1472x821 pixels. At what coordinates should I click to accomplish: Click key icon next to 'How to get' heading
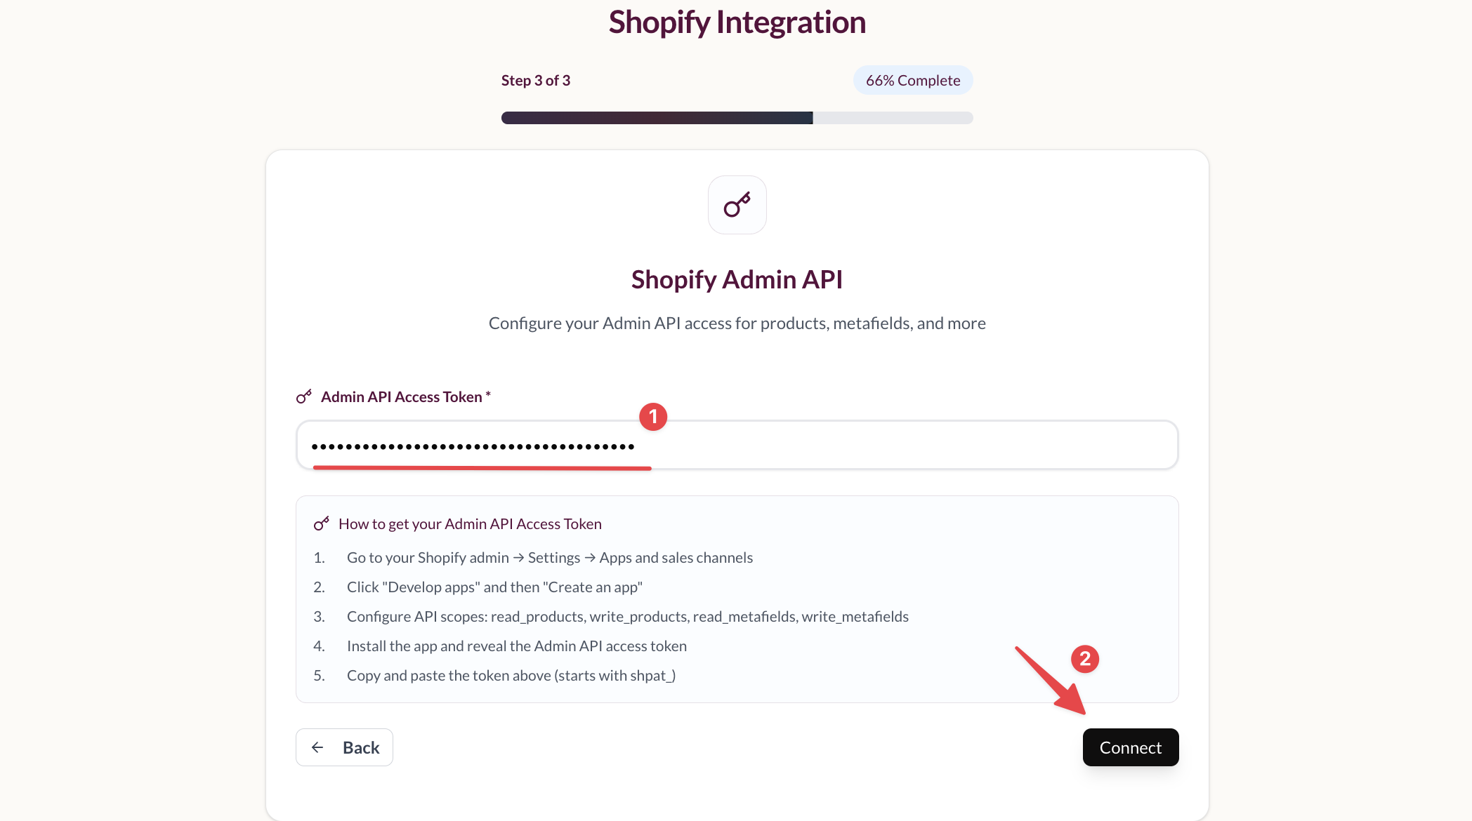[321, 524]
